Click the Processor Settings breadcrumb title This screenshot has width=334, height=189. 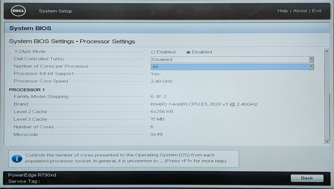point(107,42)
